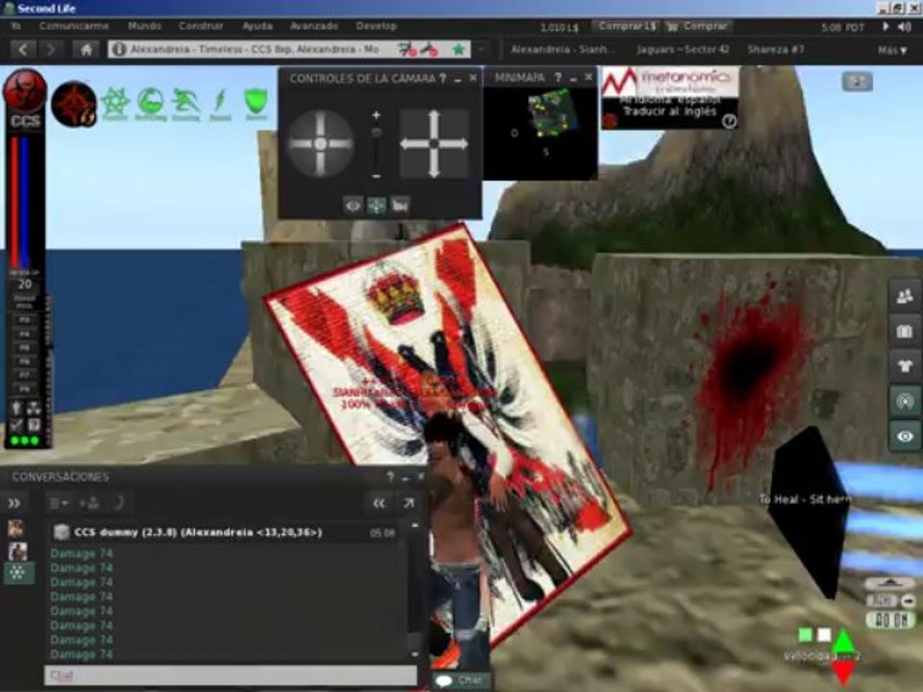Image resolution: width=923 pixels, height=692 pixels.
Task: Open the Alexandreia - Sianh... favorite landmark
Action: coord(562,50)
